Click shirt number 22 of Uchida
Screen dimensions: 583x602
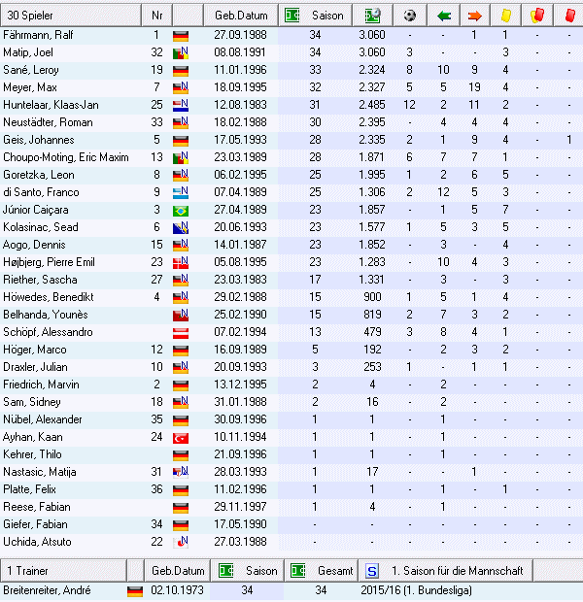click(x=156, y=542)
